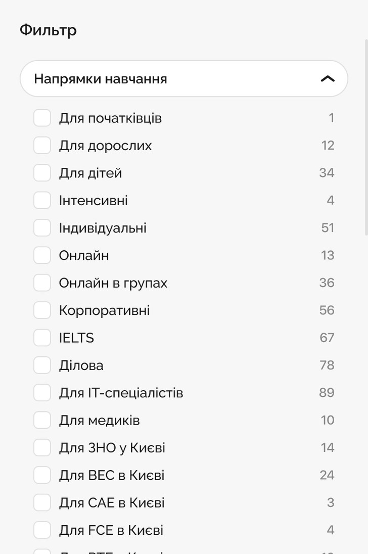Tick the Для ЗНО у Києві checkbox
Screen dimensions: 368x554
(x=42, y=448)
